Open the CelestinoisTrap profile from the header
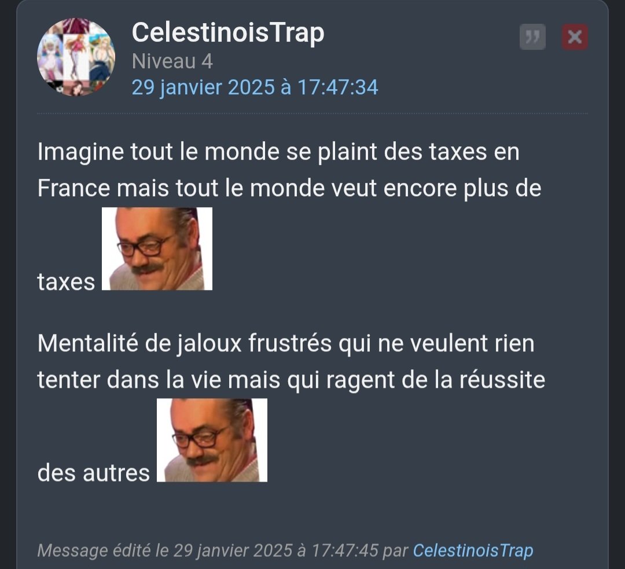 228,33
